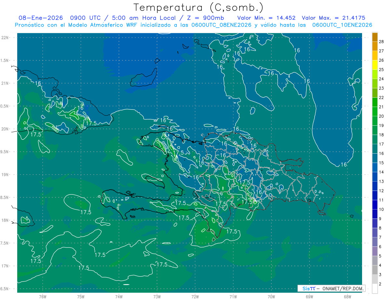Image resolution: width=390 pixels, height=301 pixels.
Task: Click the '8' value on the color scale
Action: [381, 228]
